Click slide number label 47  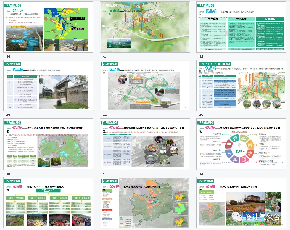pyautogui.click(x=105, y=174)
